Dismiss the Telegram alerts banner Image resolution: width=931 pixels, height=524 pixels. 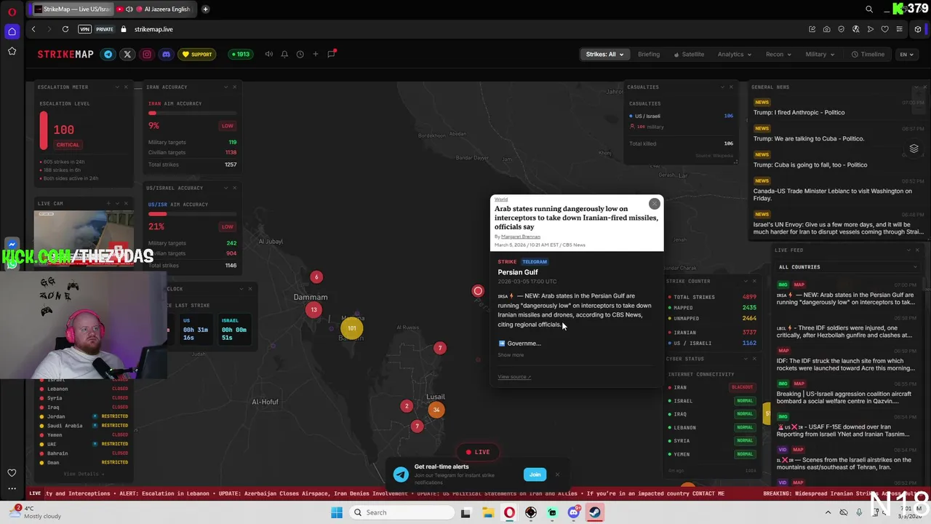(x=557, y=475)
